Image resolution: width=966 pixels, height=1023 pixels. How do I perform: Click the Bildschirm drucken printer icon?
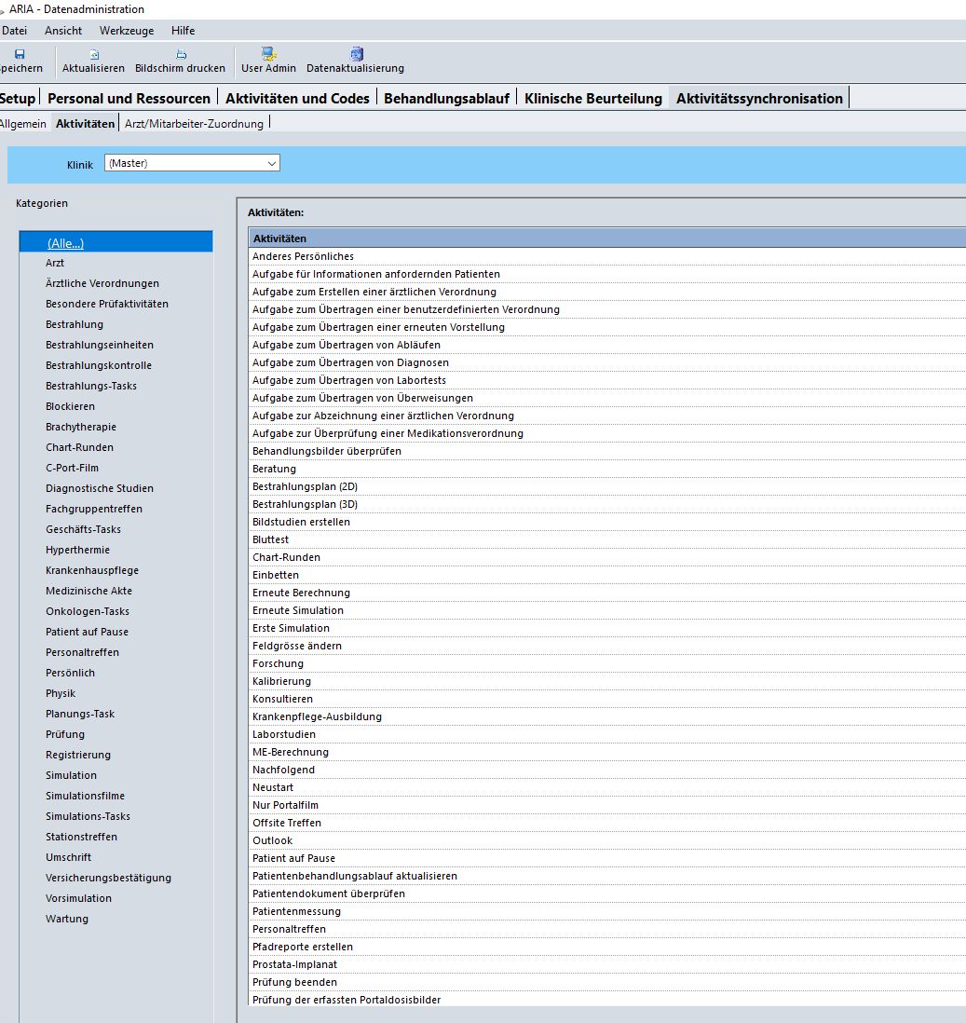click(x=181, y=54)
